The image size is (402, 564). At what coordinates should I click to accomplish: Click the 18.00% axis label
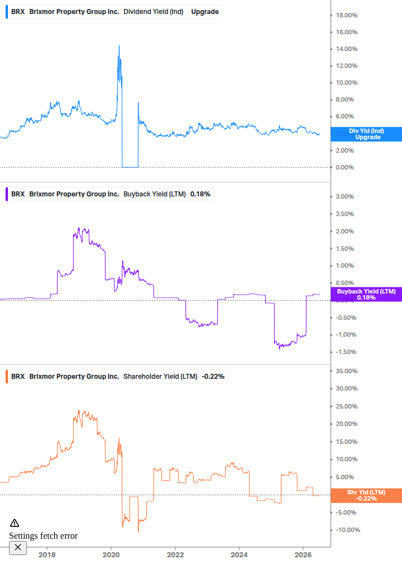[346, 16]
